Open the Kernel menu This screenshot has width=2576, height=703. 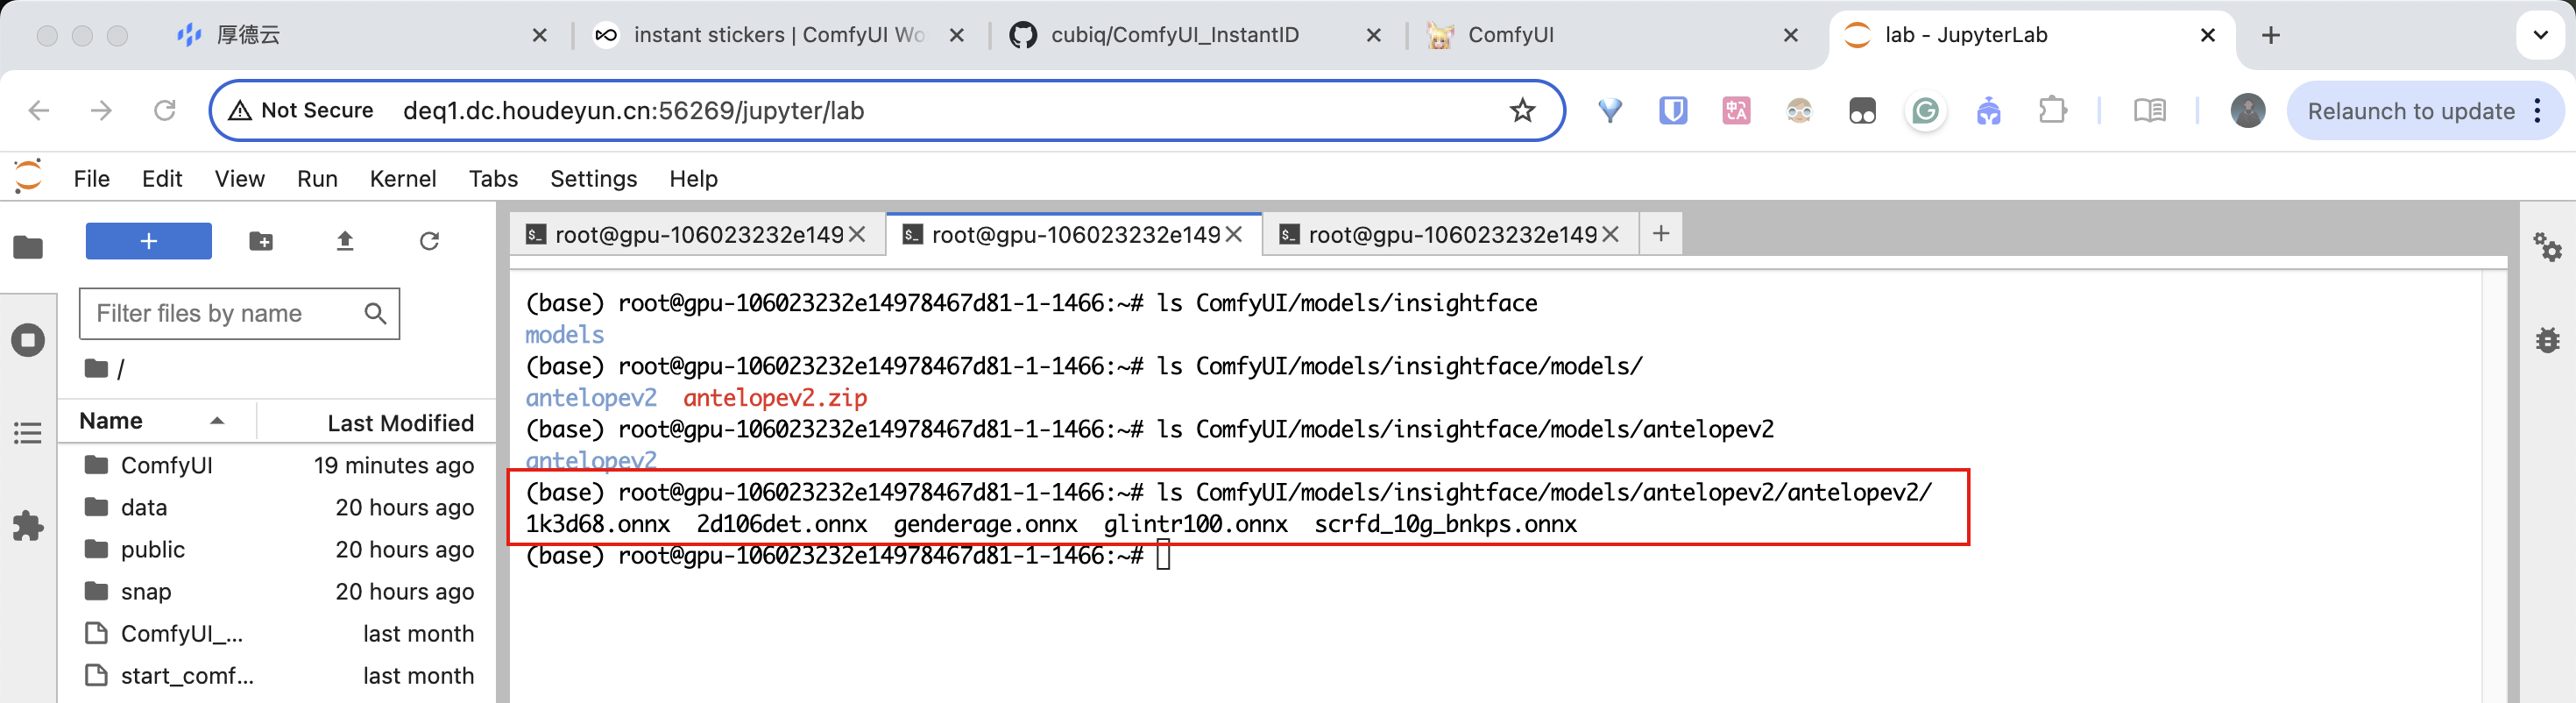[402, 179]
